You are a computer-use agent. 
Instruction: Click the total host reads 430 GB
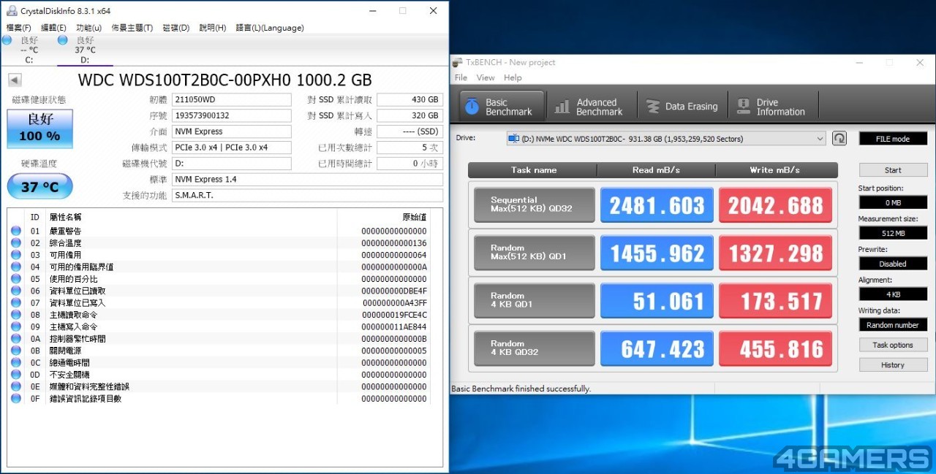click(410, 100)
